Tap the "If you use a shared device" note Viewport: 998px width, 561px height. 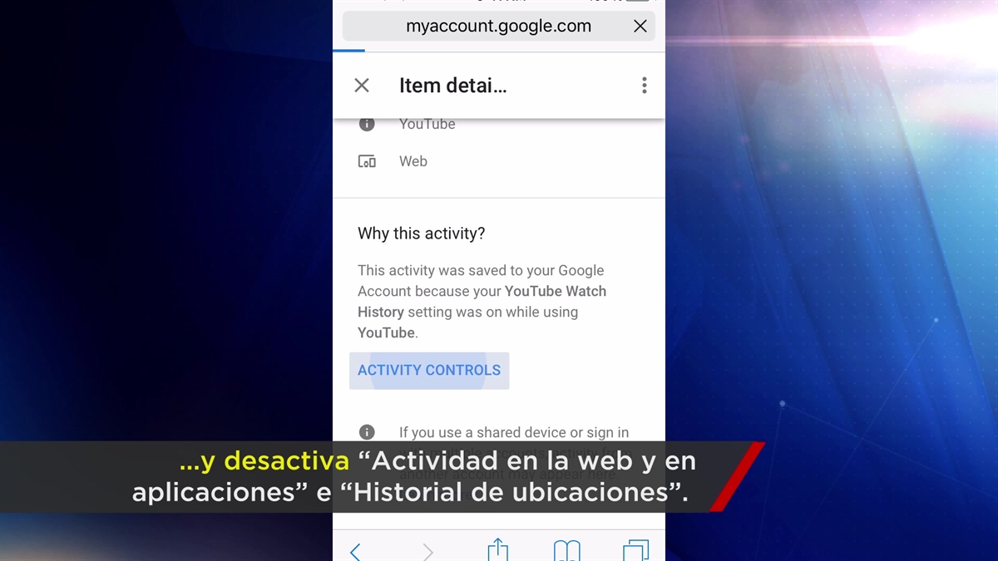pyautogui.click(x=513, y=433)
